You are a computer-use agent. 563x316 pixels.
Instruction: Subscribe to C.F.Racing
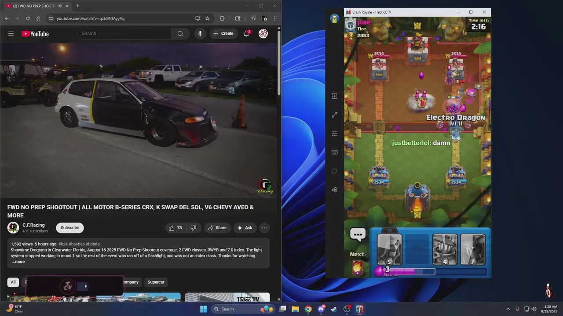tap(70, 228)
